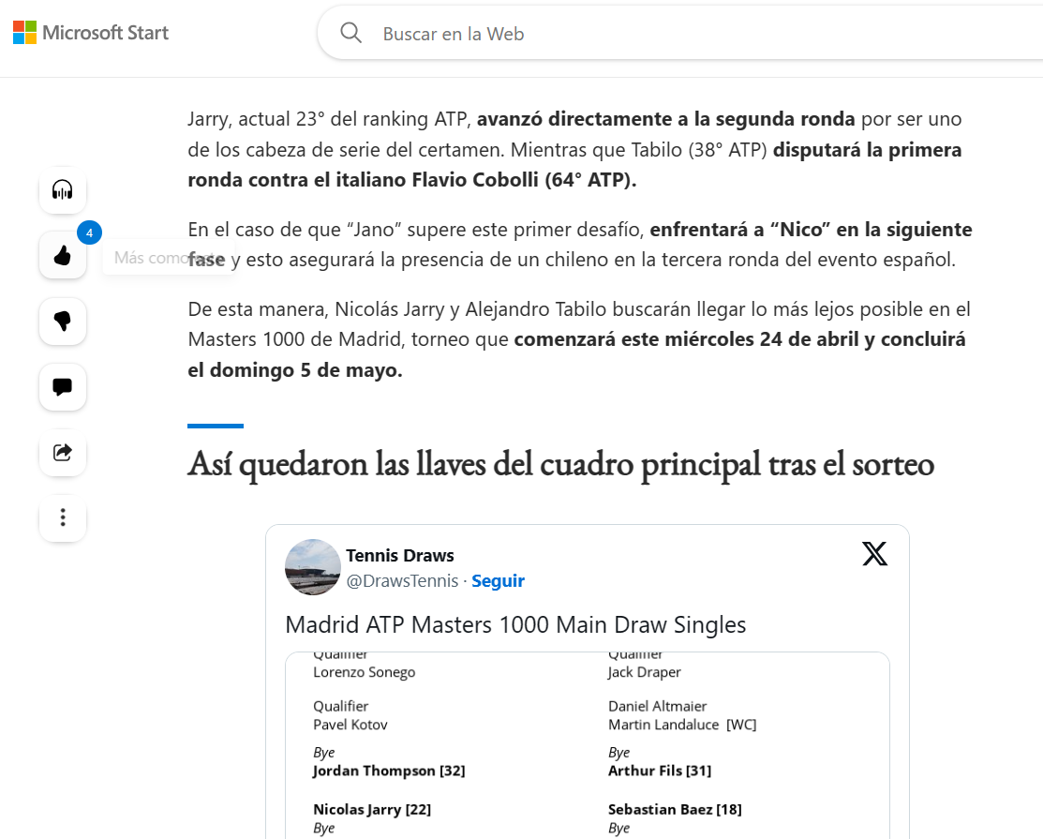1043x839 pixels.
Task: Listen to article with headphones icon
Action: [x=63, y=190]
